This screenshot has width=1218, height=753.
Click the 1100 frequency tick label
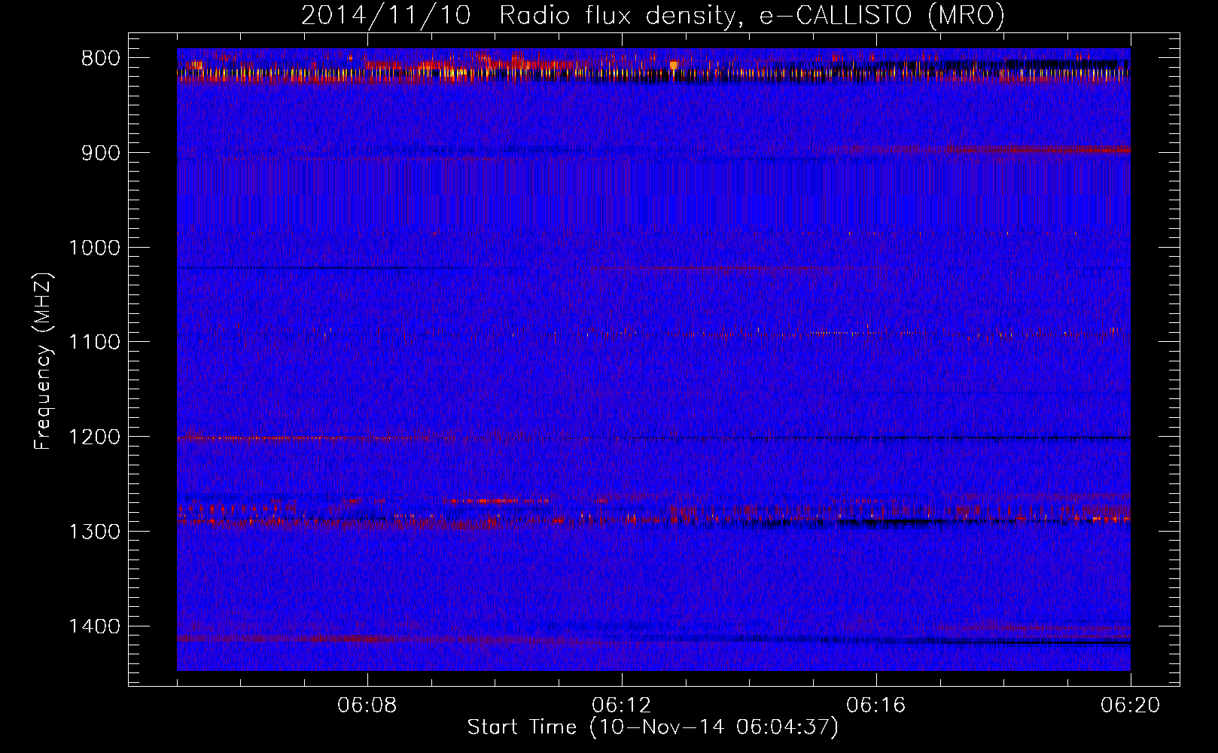[94, 343]
